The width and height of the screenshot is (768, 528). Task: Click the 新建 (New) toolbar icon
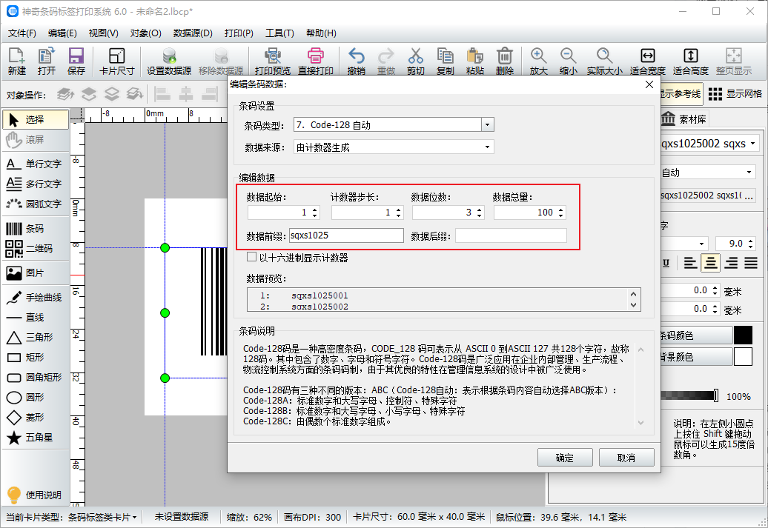16,61
